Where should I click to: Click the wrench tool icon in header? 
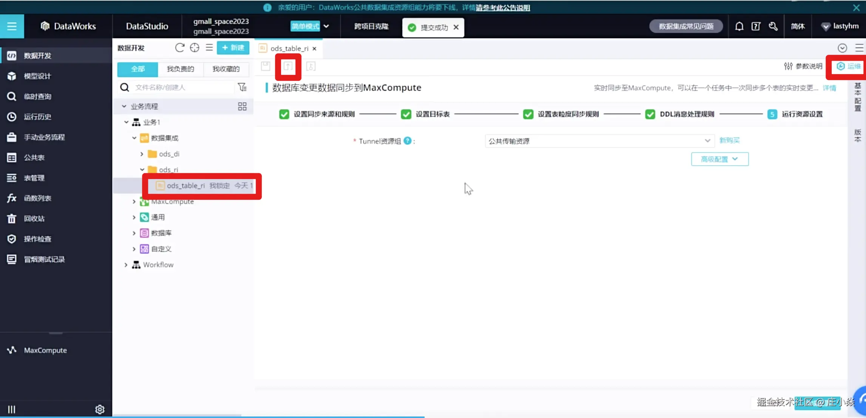[x=773, y=26]
